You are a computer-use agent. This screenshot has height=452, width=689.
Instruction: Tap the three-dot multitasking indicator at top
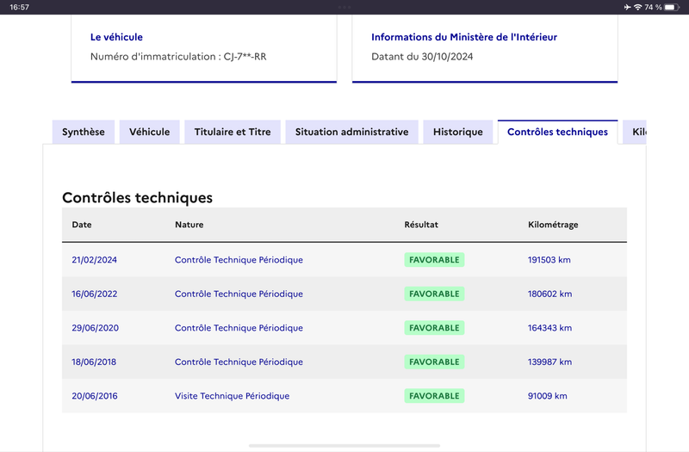pyautogui.click(x=344, y=7)
